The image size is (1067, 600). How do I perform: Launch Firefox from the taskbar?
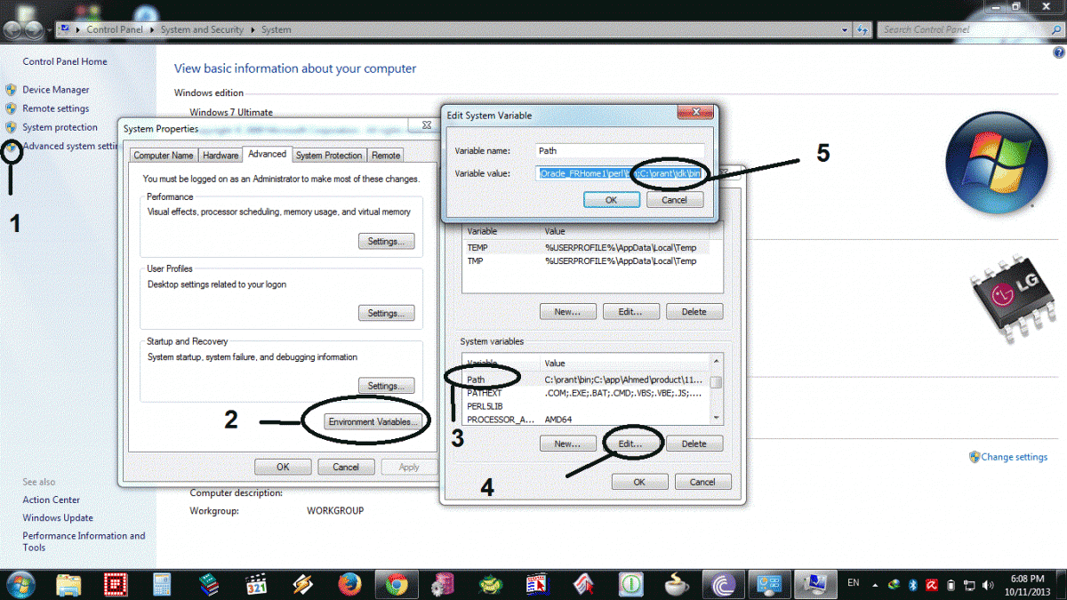[x=349, y=584]
